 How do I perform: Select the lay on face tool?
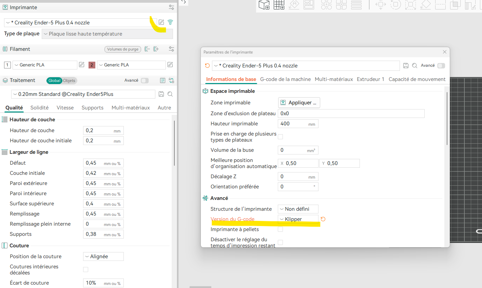click(x=425, y=5)
